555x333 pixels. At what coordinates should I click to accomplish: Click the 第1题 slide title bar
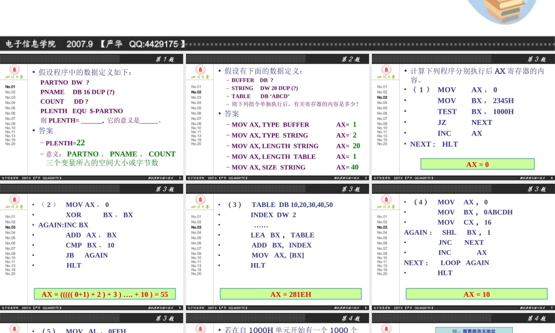[x=92, y=59]
